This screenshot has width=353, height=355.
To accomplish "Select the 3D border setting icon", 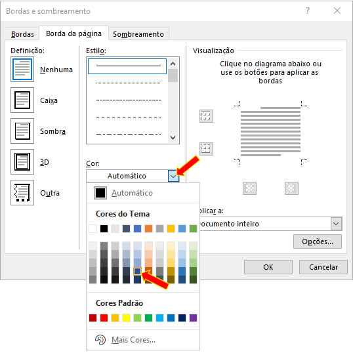I will (22, 161).
